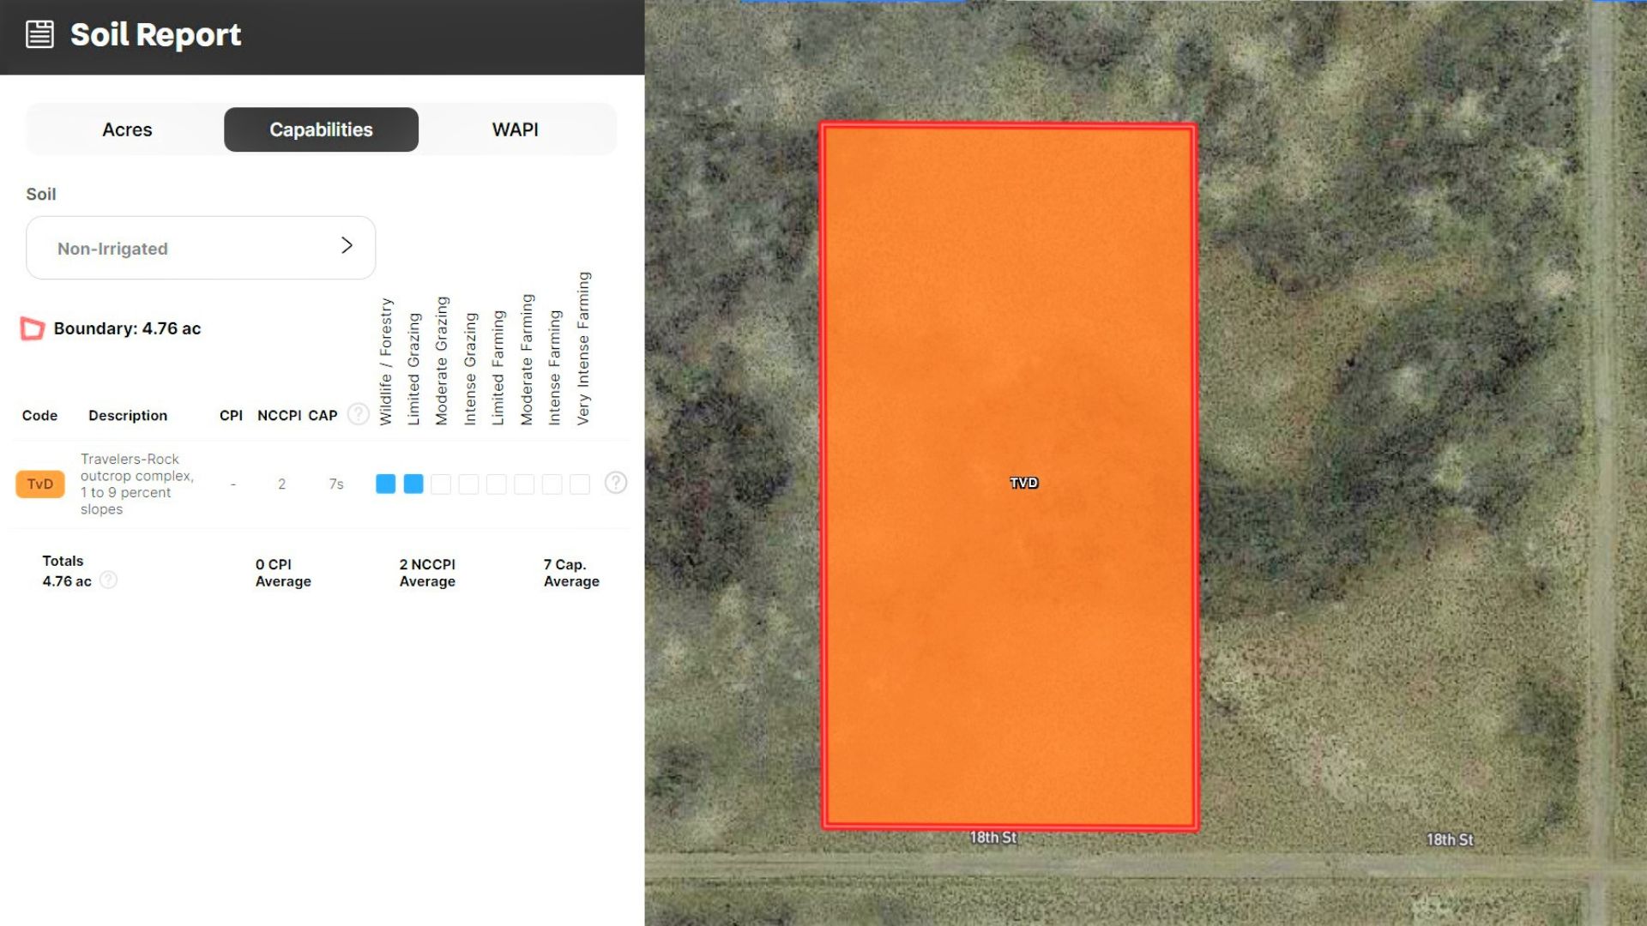Click the 18th St road label
This screenshot has height=926, width=1647.
pos(992,838)
